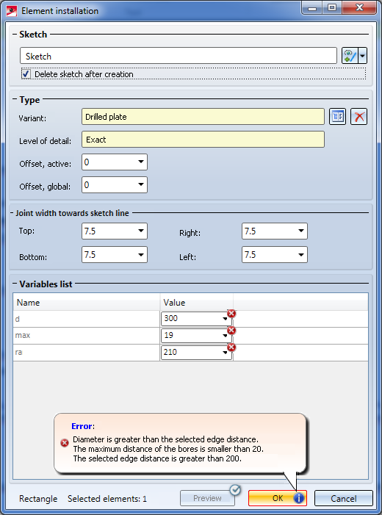The height and width of the screenshot is (515, 382).
Task: Open the dropdown arrow beside sketch icon
Action: coord(362,56)
